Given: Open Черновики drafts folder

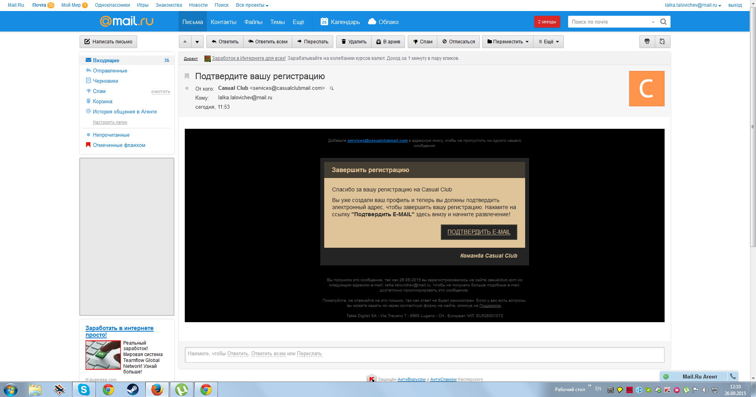Looking at the screenshot, I should click(105, 81).
